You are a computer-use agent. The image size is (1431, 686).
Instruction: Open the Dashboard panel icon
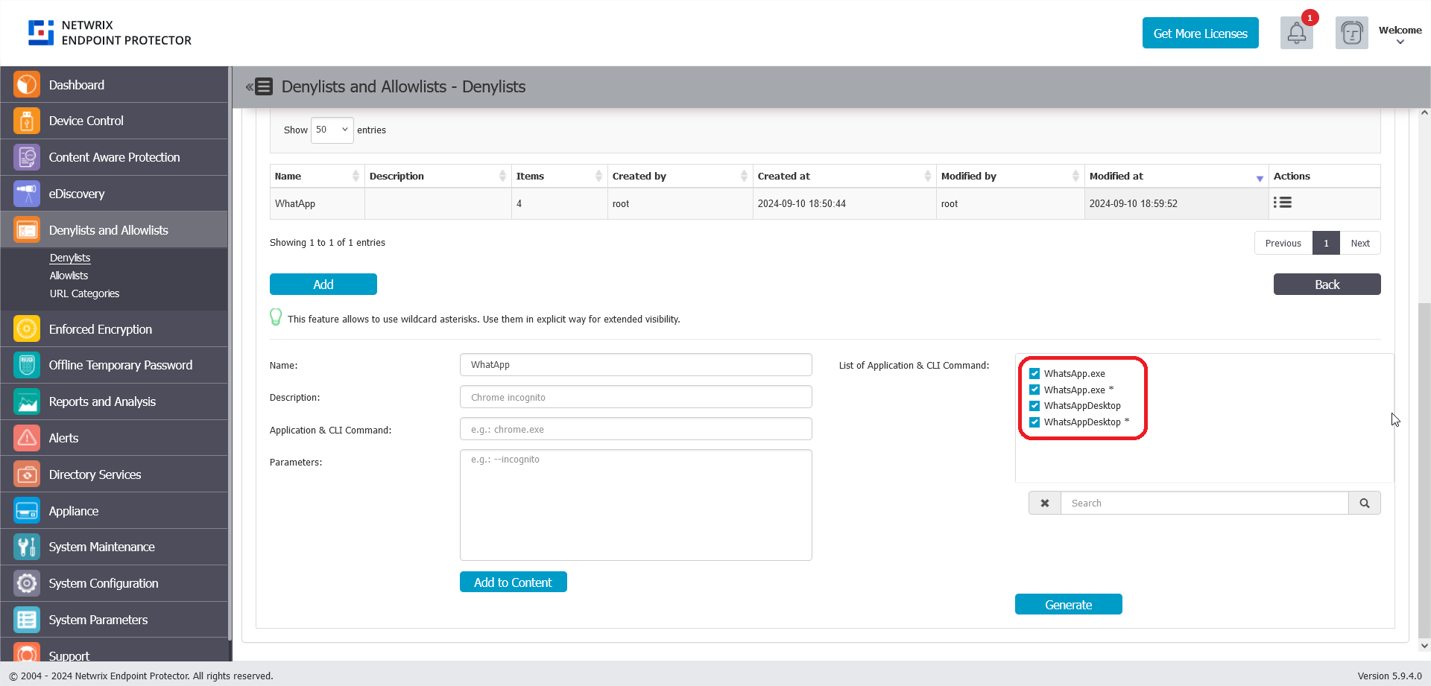(26, 84)
